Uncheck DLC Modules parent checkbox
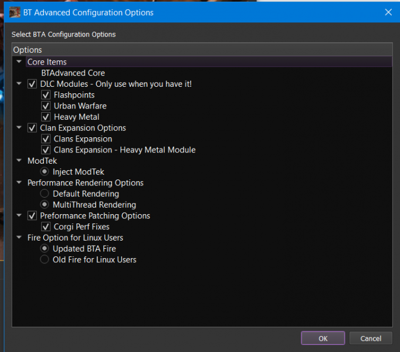 32,84
